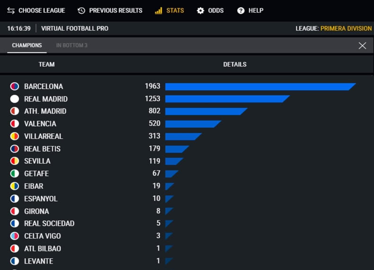
Task: Click the Villarreal team badge icon
Action: click(x=15, y=136)
